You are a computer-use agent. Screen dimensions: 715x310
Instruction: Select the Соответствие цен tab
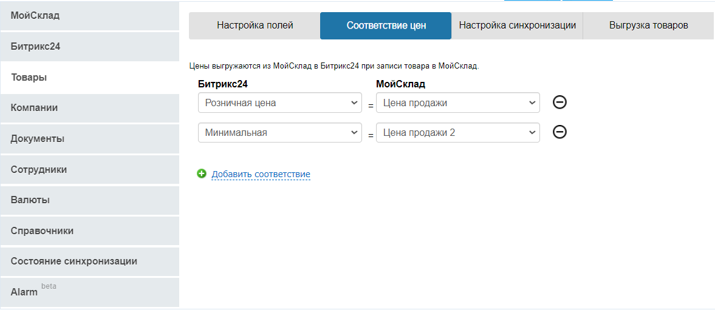[386, 25]
